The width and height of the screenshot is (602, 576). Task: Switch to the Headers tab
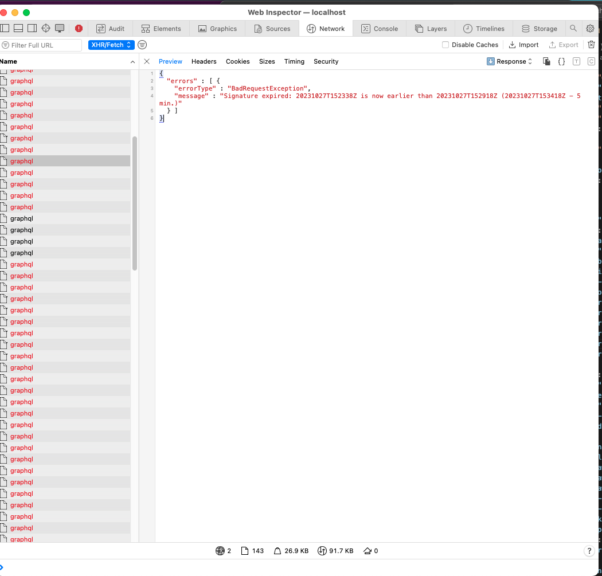coord(204,61)
